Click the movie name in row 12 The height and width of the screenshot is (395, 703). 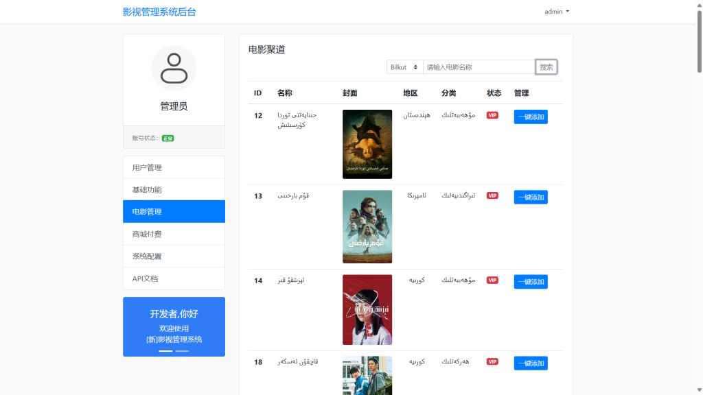[297, 120]
